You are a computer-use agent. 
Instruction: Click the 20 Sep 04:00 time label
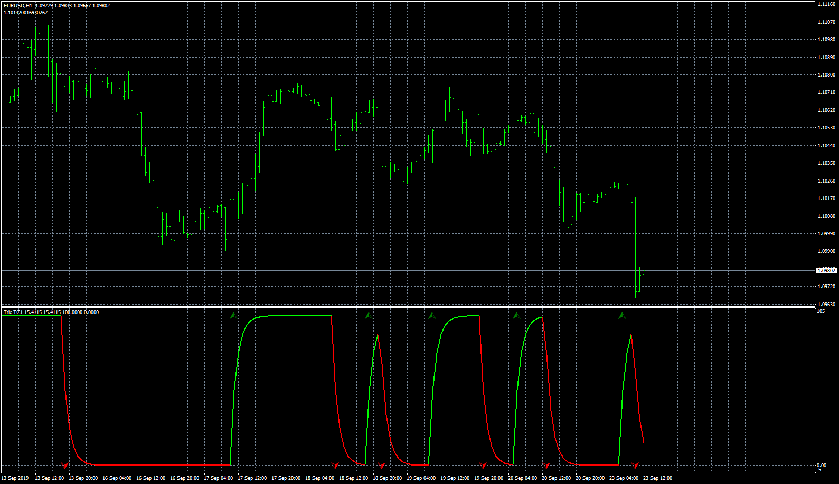click(522, 478)
